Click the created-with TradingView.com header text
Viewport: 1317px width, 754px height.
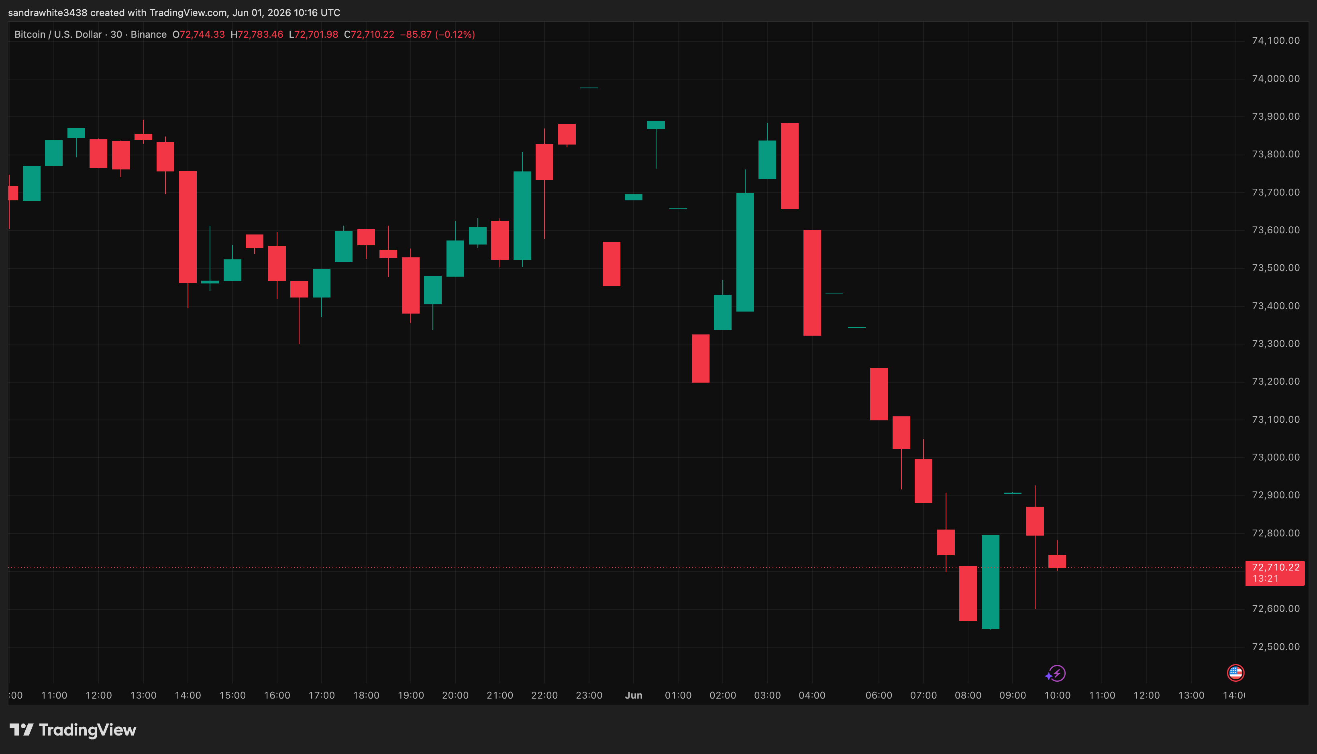[174, 12]
